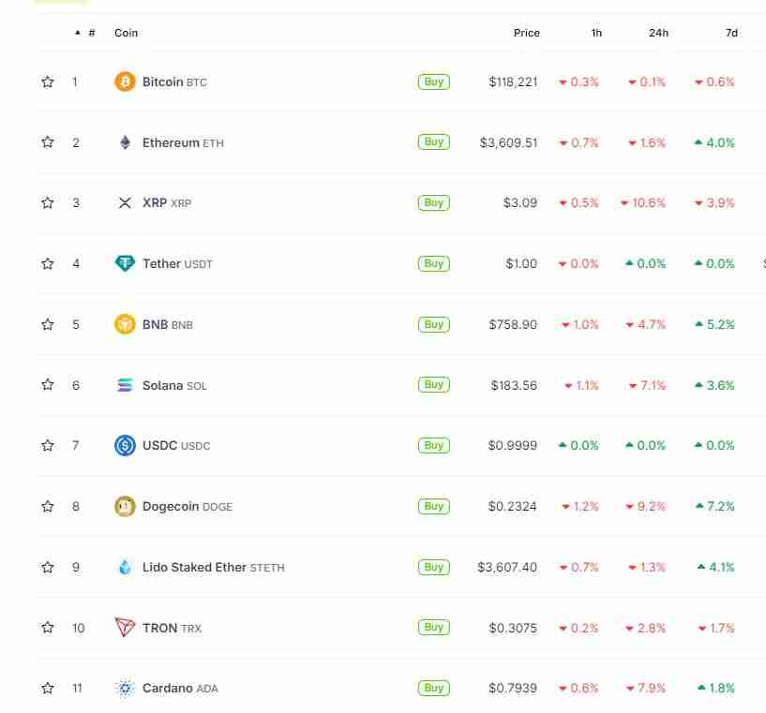Sort table by the 24h column header
This screenshot has width=766, height=713.
coord(658,33)
